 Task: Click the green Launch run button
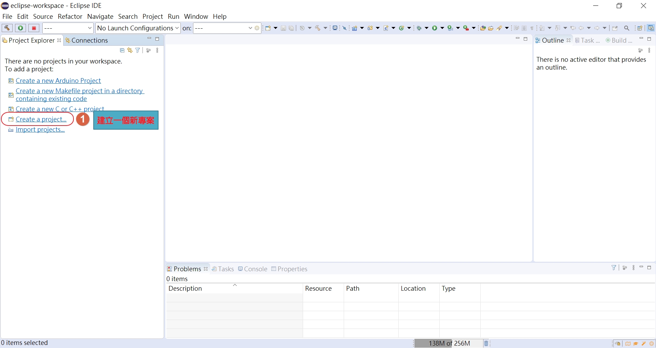point(20,28)
